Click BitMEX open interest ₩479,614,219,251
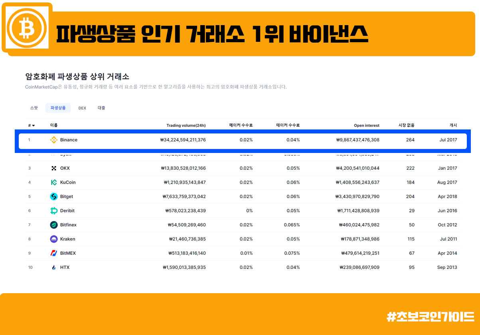This screenshot has height=335, width=480. 360,253
